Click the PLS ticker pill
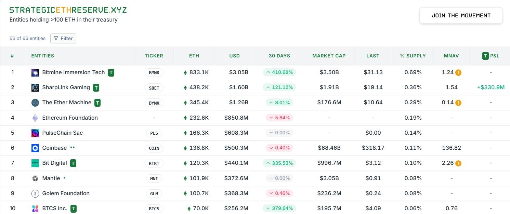The width and height of the screenshot is (510, 214). (154, 133)
